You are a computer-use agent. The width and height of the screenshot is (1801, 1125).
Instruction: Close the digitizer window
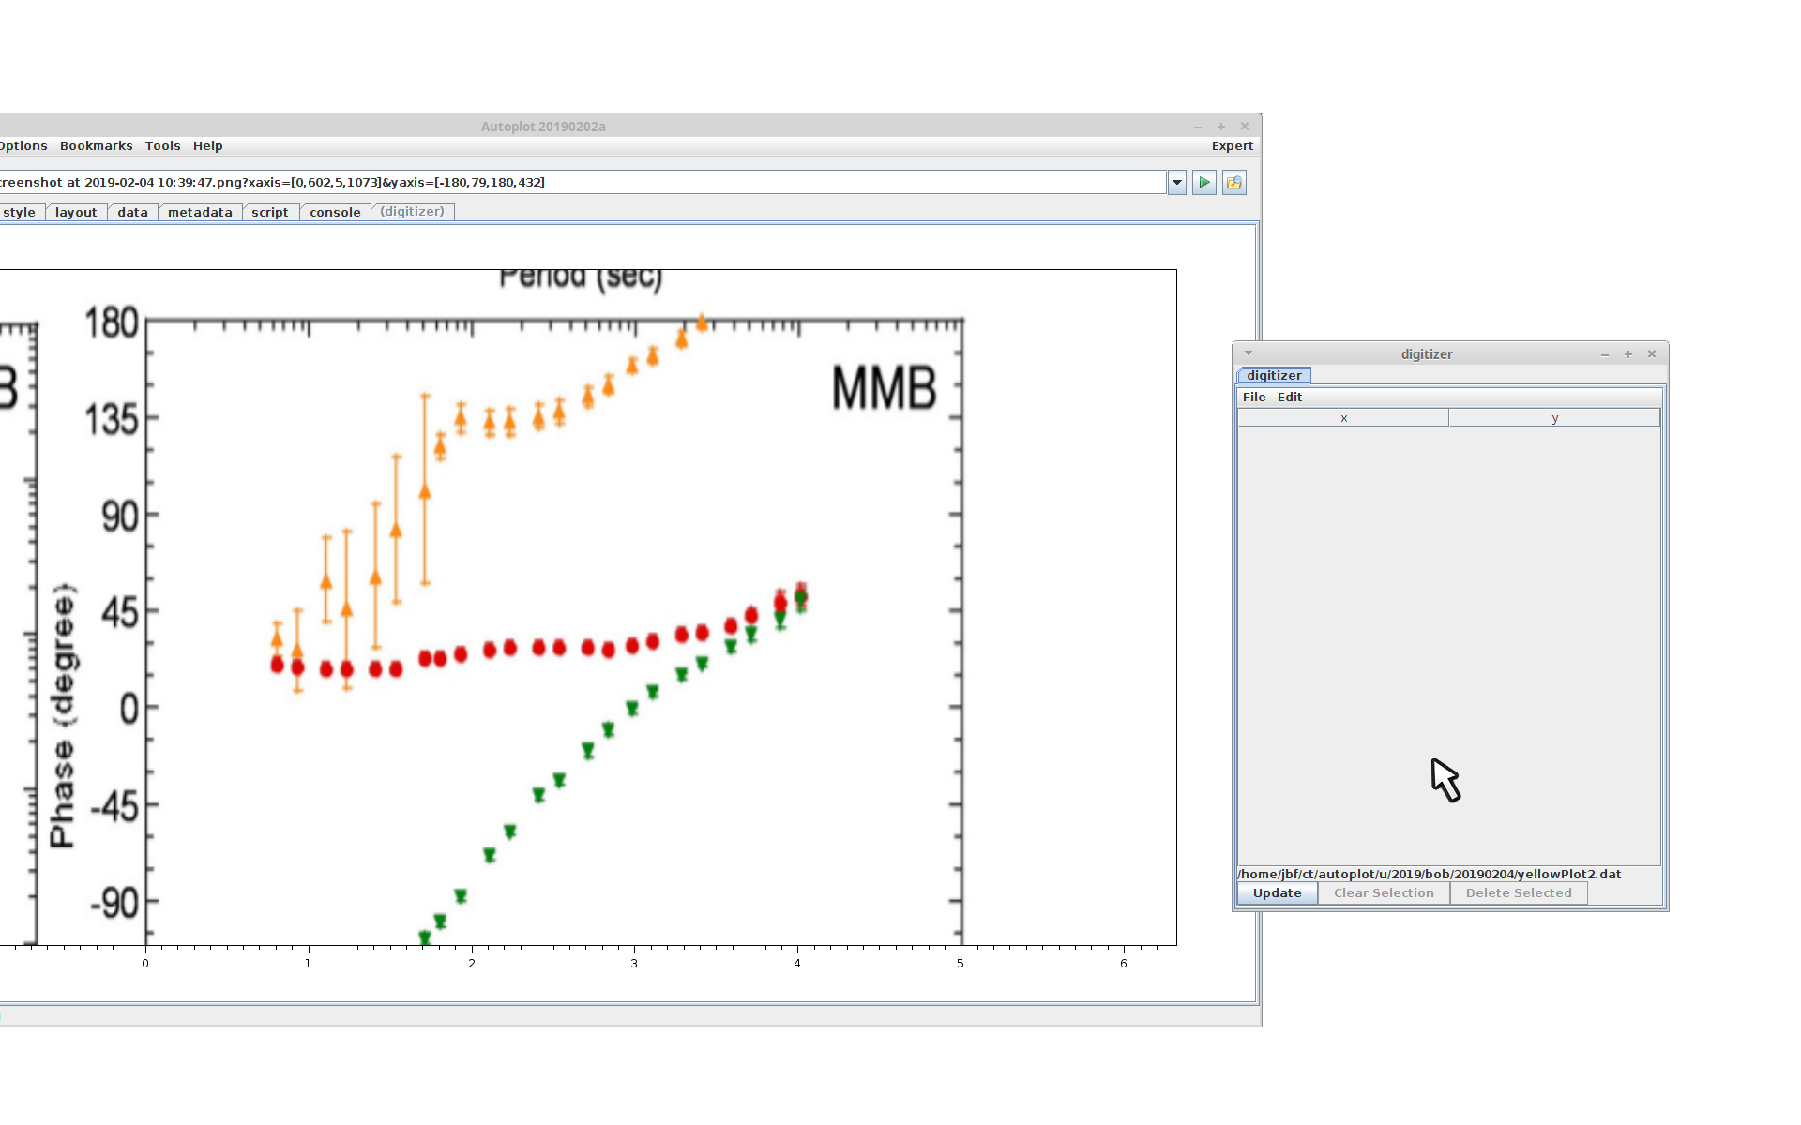tap(1652, 354)
